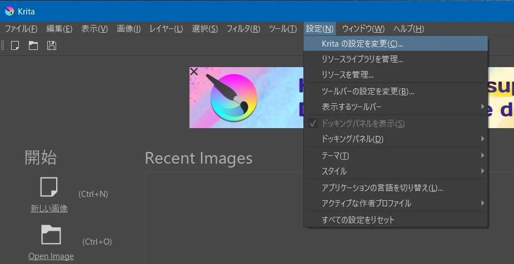Open the ヘルプ(H) menu
The image size is (514, 264).
point(408,29)
